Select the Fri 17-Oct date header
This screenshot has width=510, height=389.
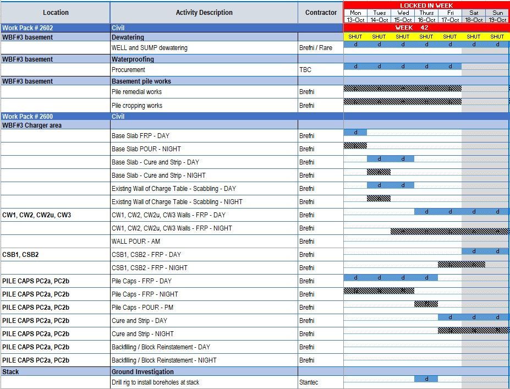point(450,17)
